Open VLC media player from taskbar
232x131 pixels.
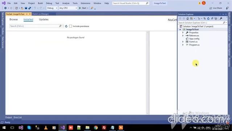(46, 128)
